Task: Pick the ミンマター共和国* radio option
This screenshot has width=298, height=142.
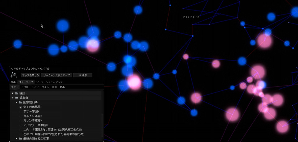Action: 21,125
